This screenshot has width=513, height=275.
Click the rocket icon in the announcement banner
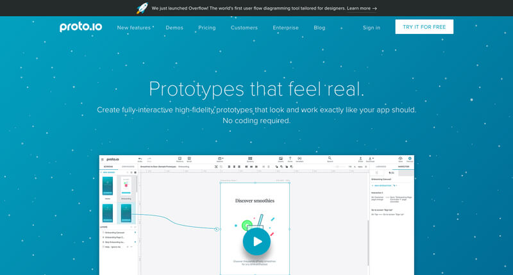click(142, 8)
